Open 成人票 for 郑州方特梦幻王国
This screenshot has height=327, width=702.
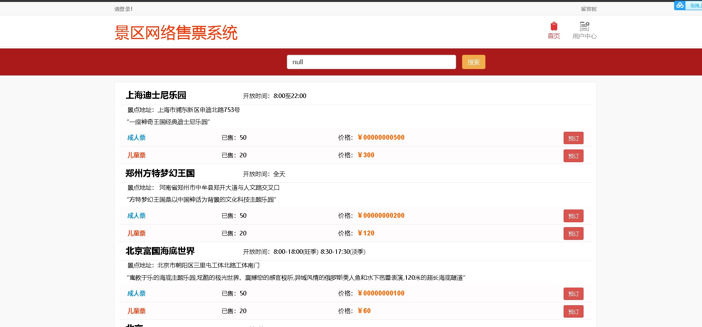136,215
